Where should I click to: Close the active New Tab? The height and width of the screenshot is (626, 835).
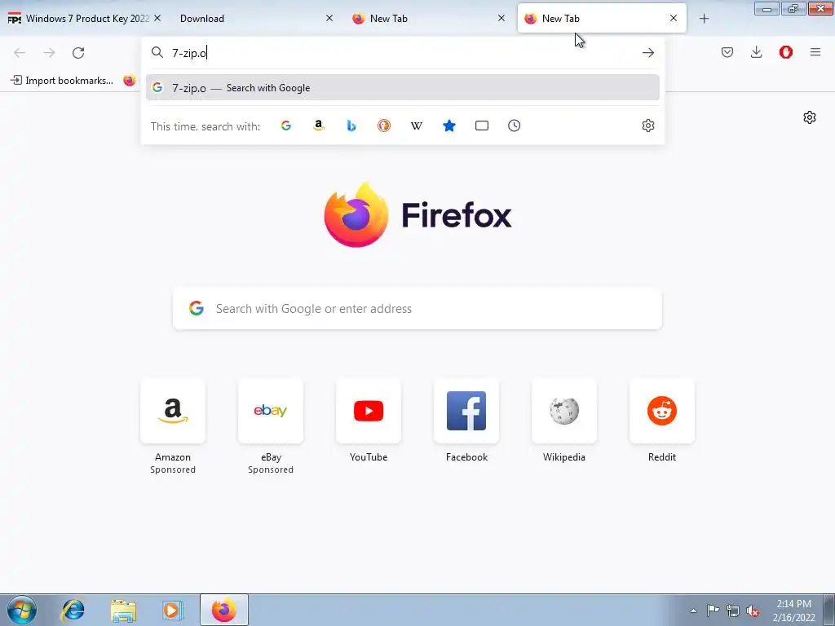point(673,18)
